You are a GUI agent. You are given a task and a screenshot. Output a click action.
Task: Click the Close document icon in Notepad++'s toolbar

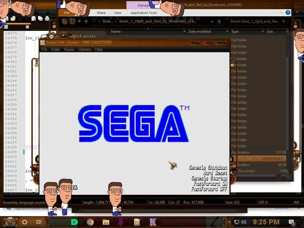click(34, 19)
